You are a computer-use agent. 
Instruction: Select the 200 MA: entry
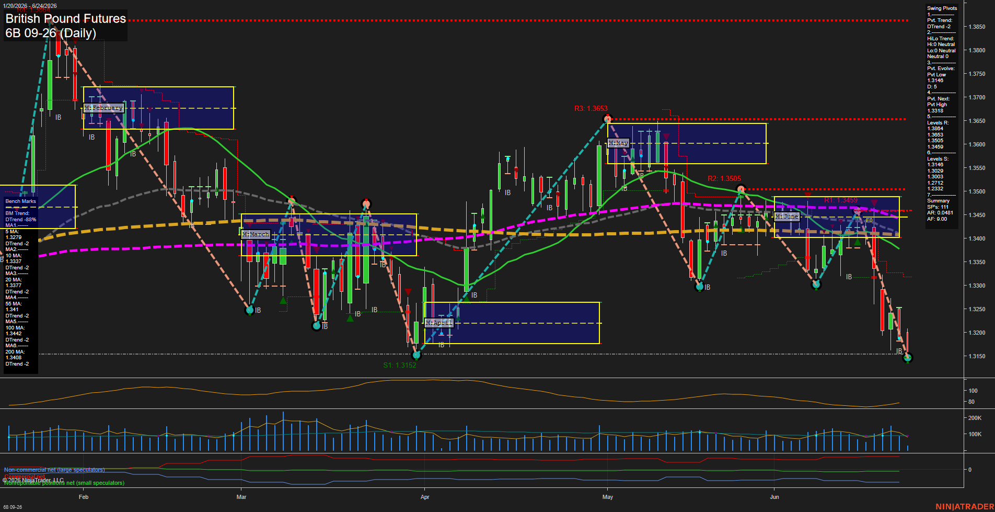pos(15,352)
